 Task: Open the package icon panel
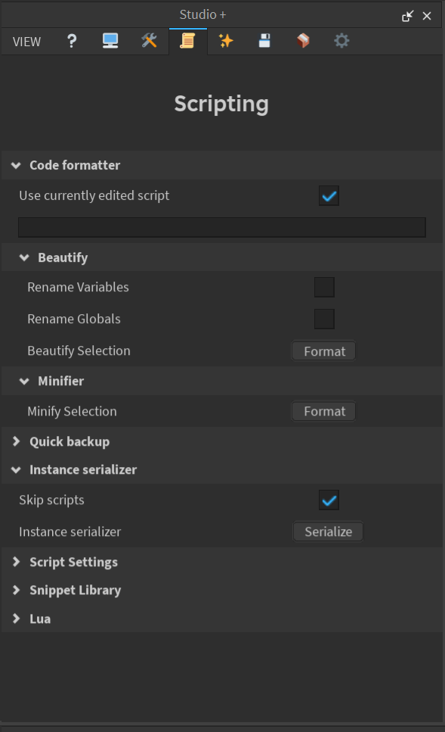click(303, 42)
